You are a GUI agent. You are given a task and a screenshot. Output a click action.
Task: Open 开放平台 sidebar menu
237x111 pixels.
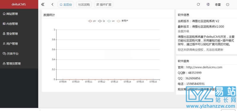[x=19, y=54]
